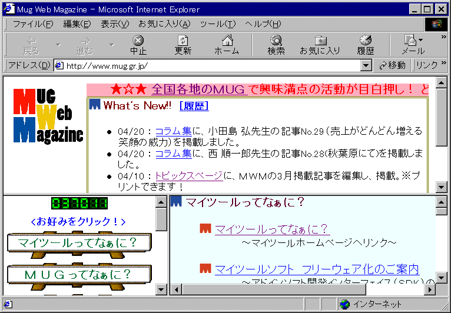
Task: Expand the Links (リンク) bar chevron
Action: pyautogui.click(x=444, y=63)
